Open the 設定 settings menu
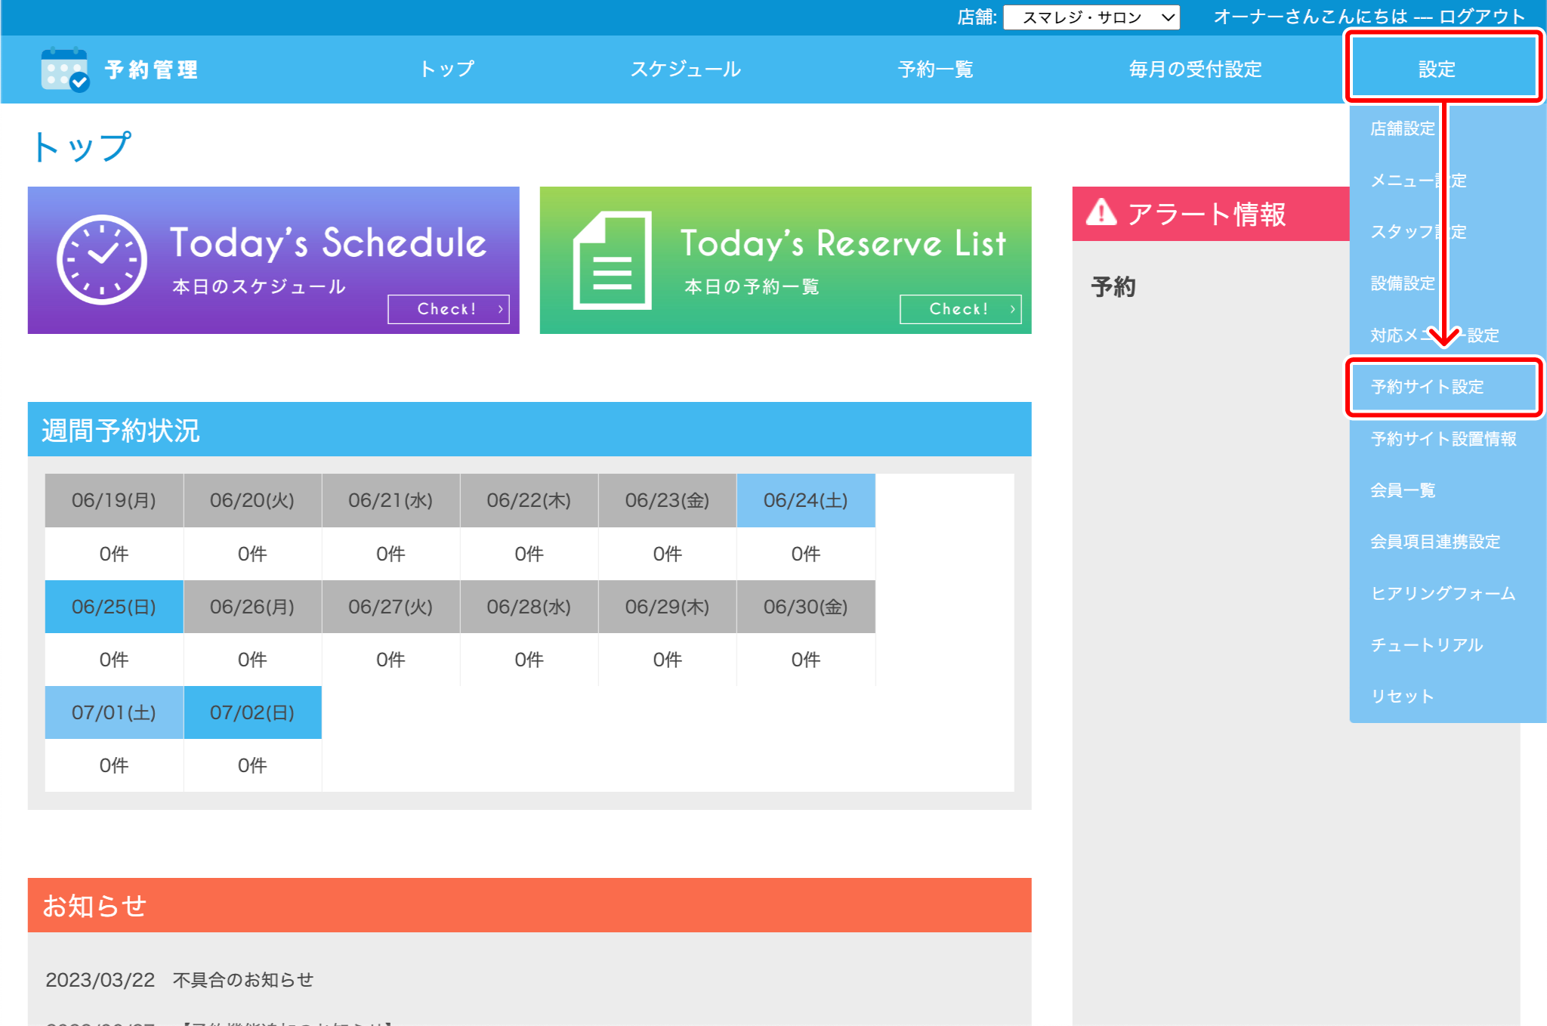Viewport: 1547px width, 1026px height. 1436,69
